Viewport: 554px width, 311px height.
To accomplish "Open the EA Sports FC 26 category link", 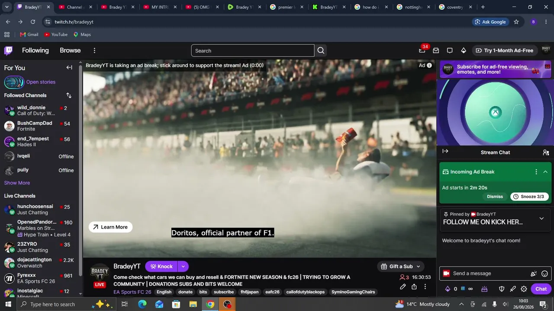I will [x=132, y=292].
